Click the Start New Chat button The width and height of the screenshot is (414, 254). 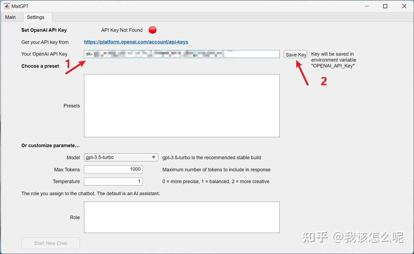click(50, 243)
